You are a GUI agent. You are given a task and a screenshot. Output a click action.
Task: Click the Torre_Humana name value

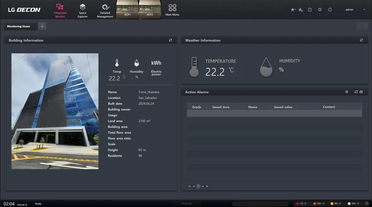[x=149, y=92]
